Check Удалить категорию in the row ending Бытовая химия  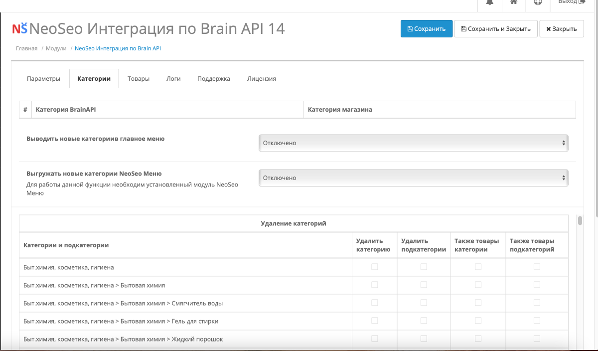[375, 285]
